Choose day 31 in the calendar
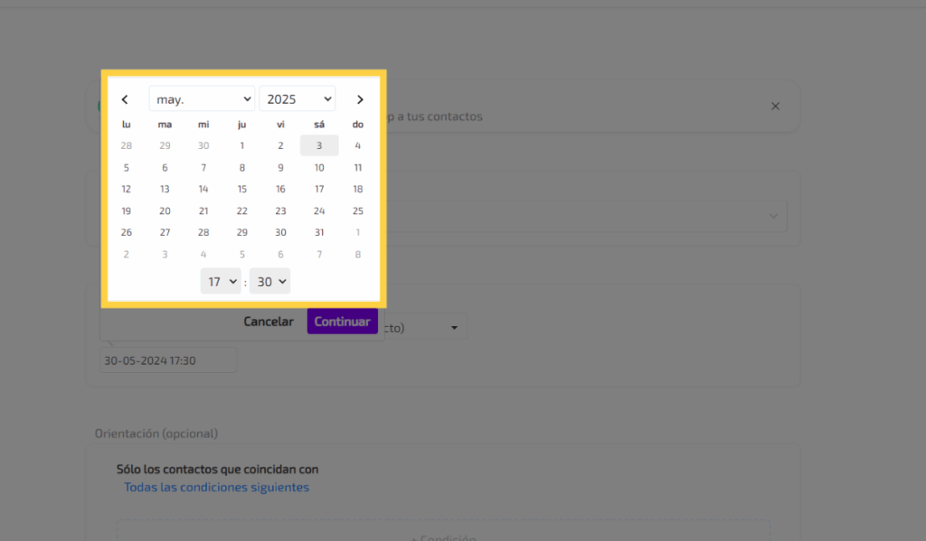Image resolution: width=926 pixels, height=541 pixels. pos(319,232)
